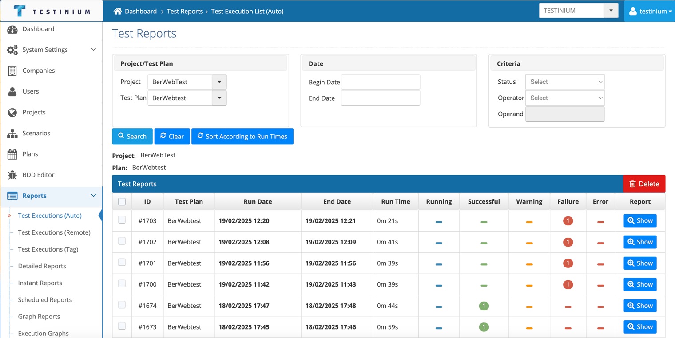Show the report for run #1674
The height and width of the screenshot is (338, 675).
tap(640, 306)
